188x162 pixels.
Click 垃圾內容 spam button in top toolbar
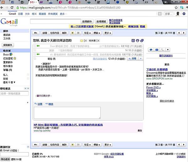pyautogui.click(x=55, y=33)
